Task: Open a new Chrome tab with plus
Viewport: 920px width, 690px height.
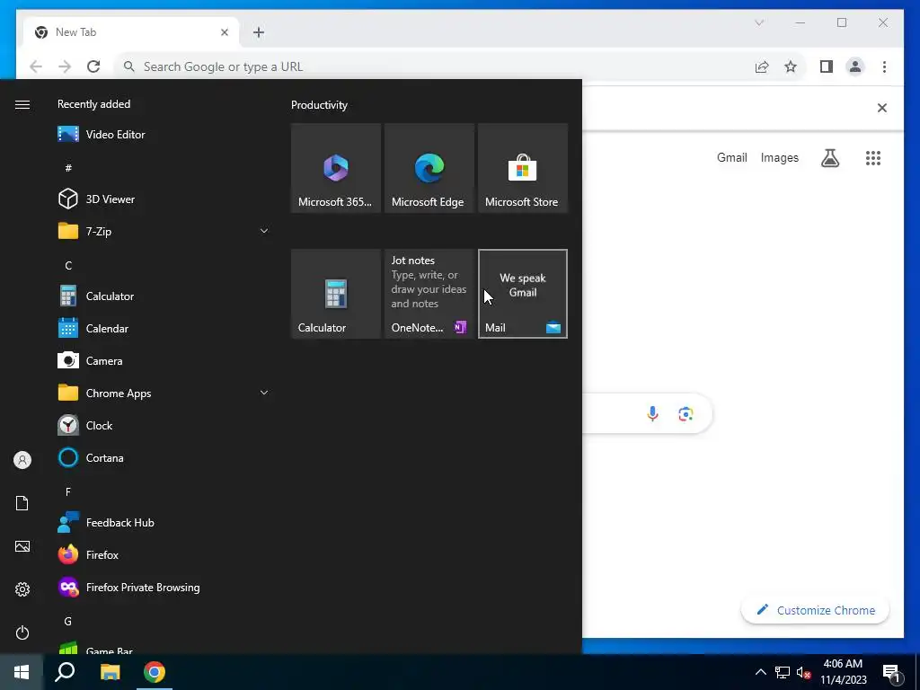Action: [259, 32]
